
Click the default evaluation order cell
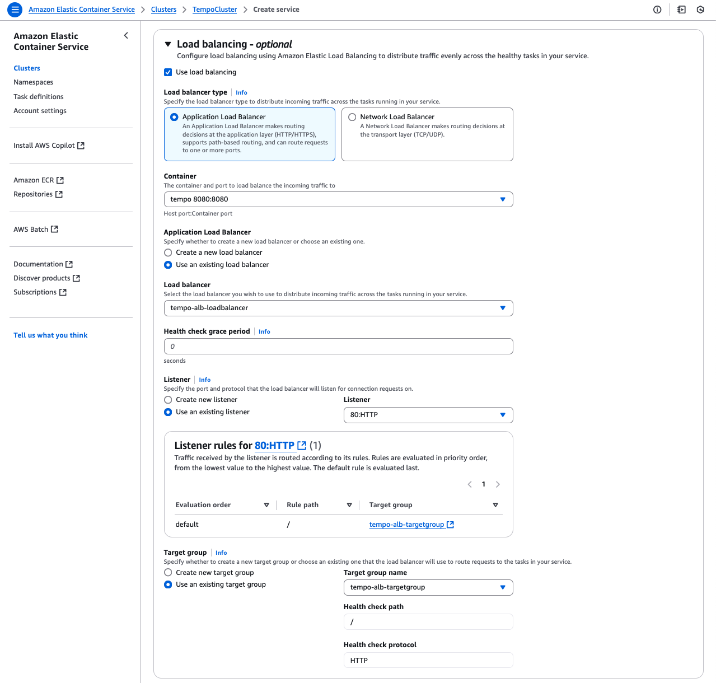pos(187,525)
